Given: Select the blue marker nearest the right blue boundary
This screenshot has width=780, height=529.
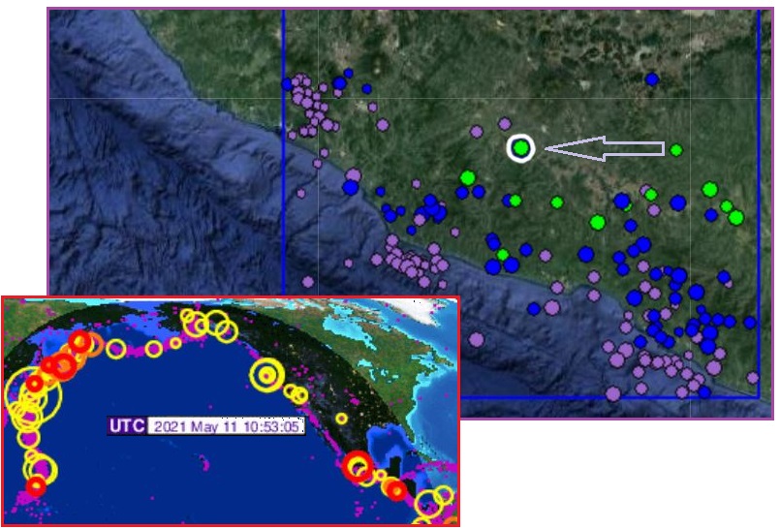Looking at the screenshot, I should [750, 323].
